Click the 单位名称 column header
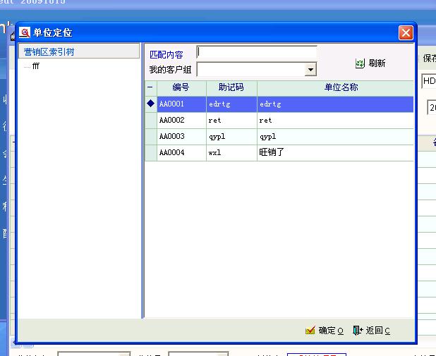Viewport: 436px width, 356px height. 335,87
